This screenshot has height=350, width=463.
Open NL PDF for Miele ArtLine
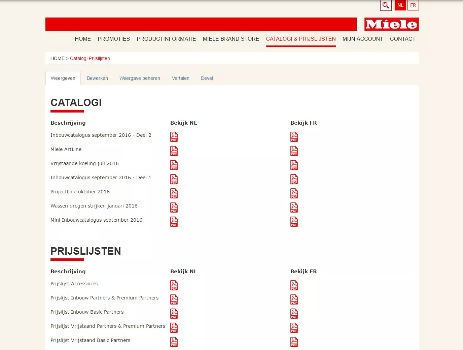tap(174, 151)
